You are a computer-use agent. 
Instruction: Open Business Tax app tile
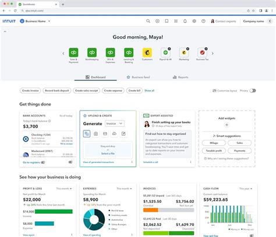pos(202,54)
